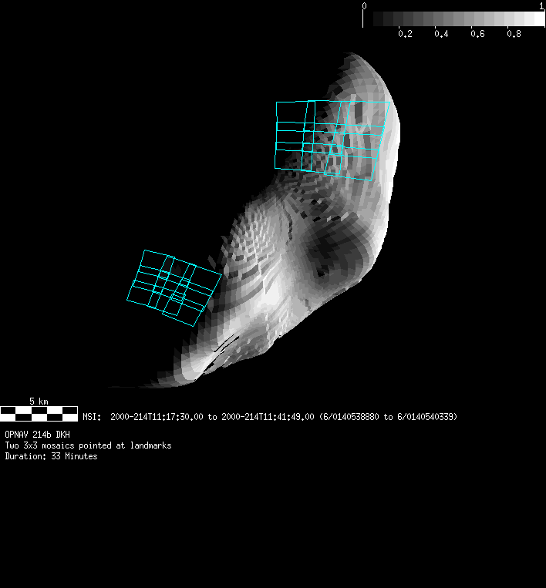Click the 0.8 tick label on colorbar
Viewport: 546px width, 588px height.
(x=514, y=34)
